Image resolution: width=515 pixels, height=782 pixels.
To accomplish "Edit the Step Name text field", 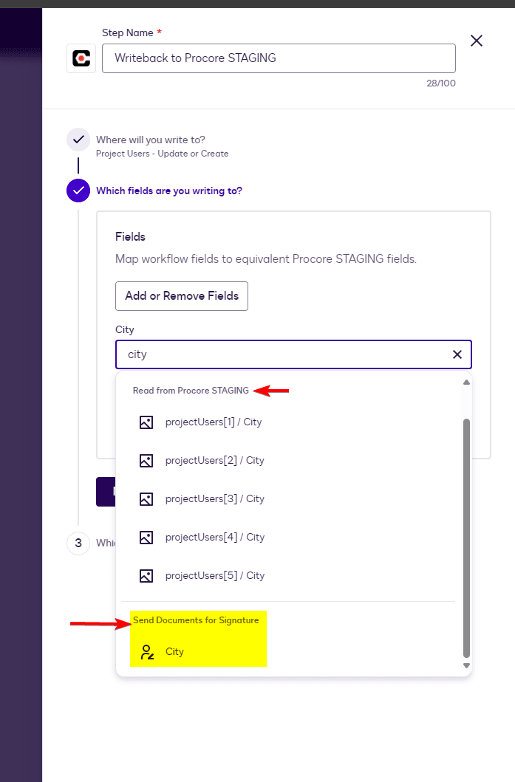I will tap(279, 58).
